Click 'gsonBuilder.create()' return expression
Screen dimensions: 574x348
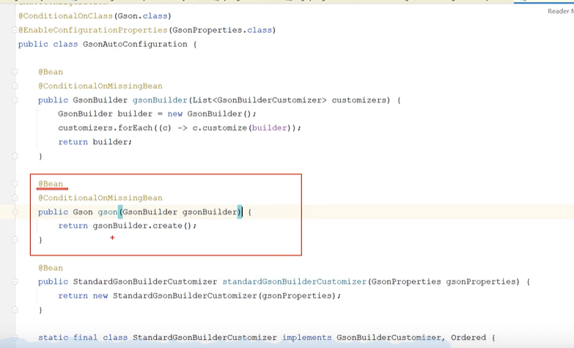pos(142,226)
